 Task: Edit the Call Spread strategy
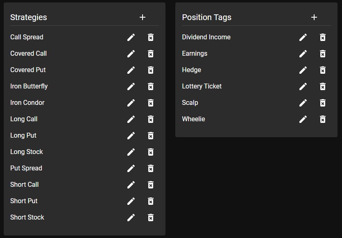point(131,37)
